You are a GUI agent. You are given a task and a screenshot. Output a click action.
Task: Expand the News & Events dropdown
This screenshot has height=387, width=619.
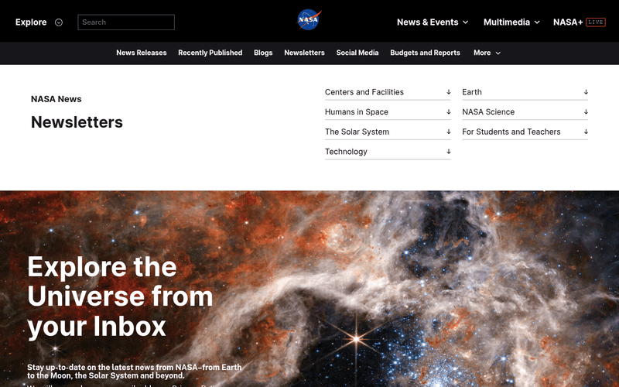[433, 22]
